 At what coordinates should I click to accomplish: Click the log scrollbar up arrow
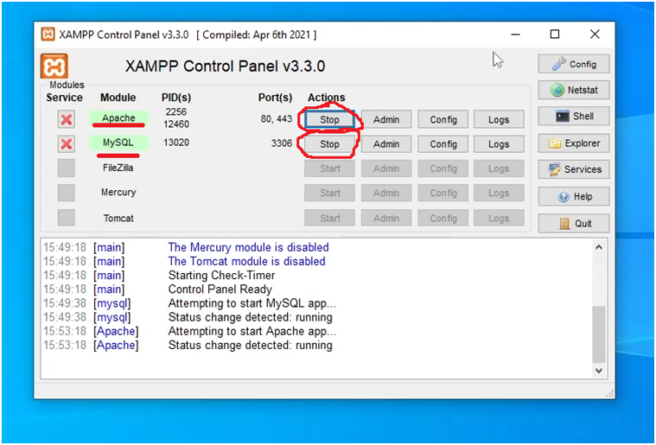coord(599,247)
